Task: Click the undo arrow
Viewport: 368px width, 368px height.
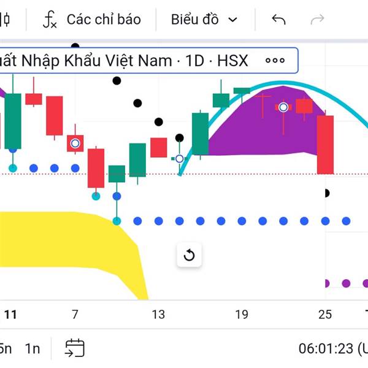Action: pyautogui.click(x=278, y=20)
